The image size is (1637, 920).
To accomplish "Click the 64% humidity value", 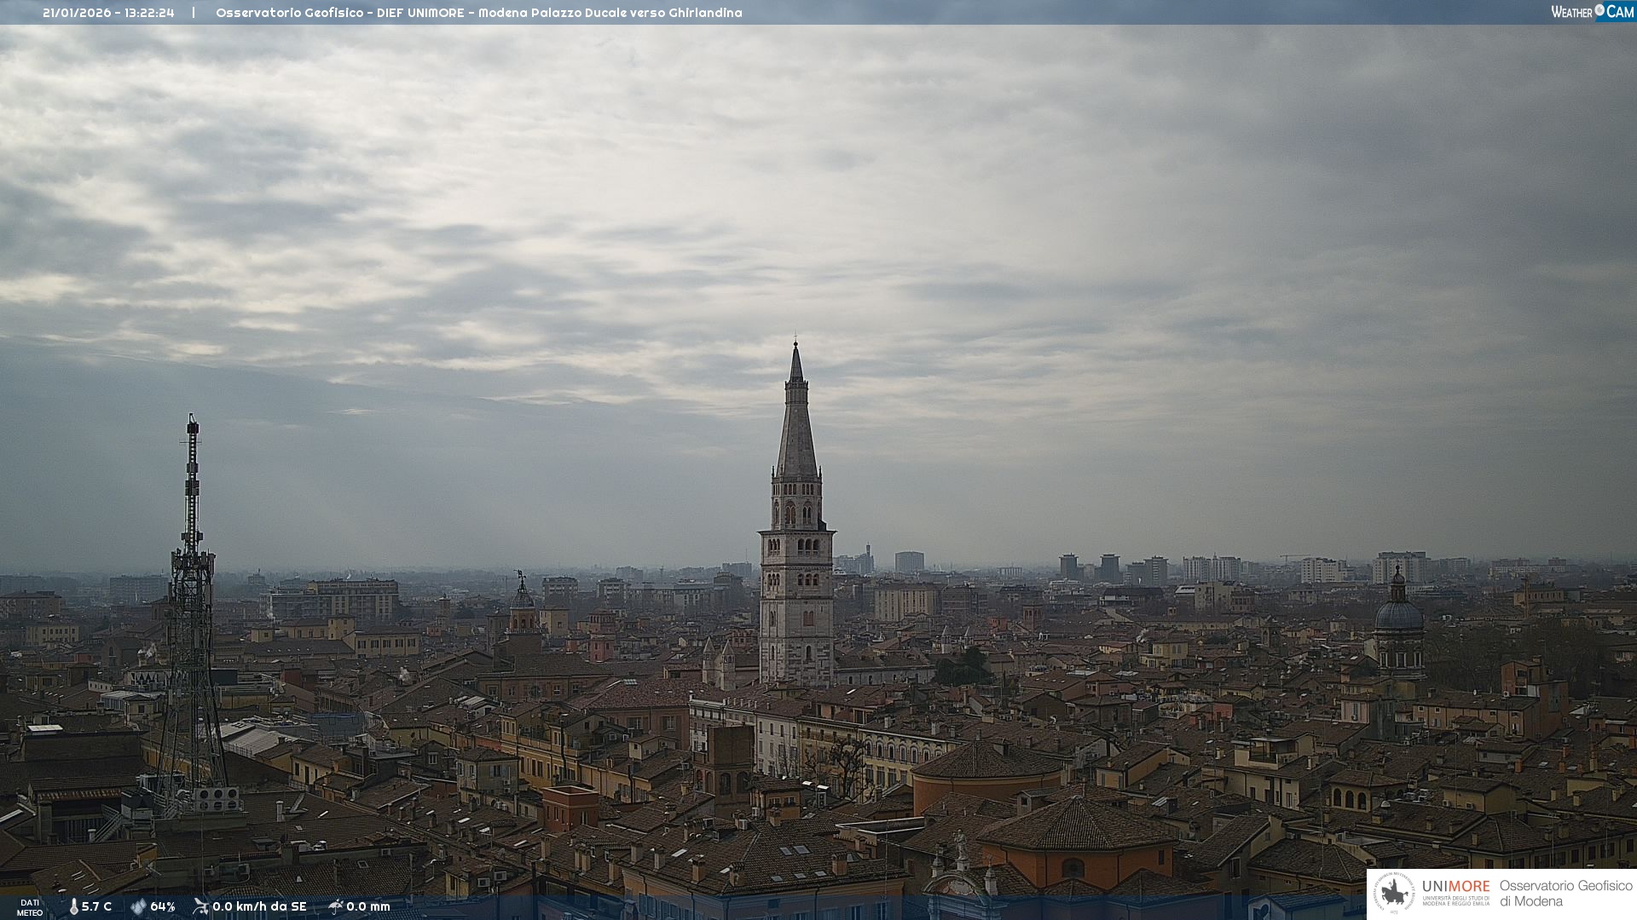I will [x=162, y=907].
